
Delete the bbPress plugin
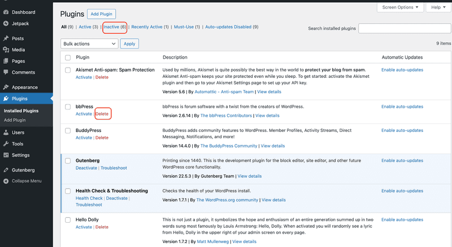click(102, 114)
